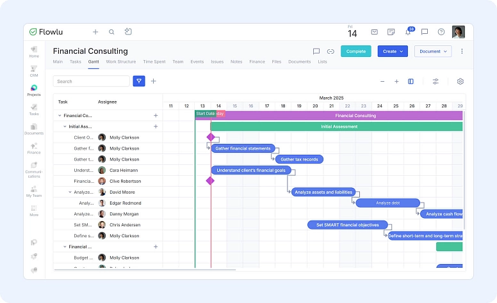Click the task search input field

pyautogui.click(x=91, y=81)
